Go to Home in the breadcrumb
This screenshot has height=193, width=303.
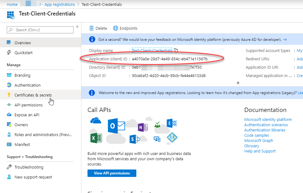[12, 4]
